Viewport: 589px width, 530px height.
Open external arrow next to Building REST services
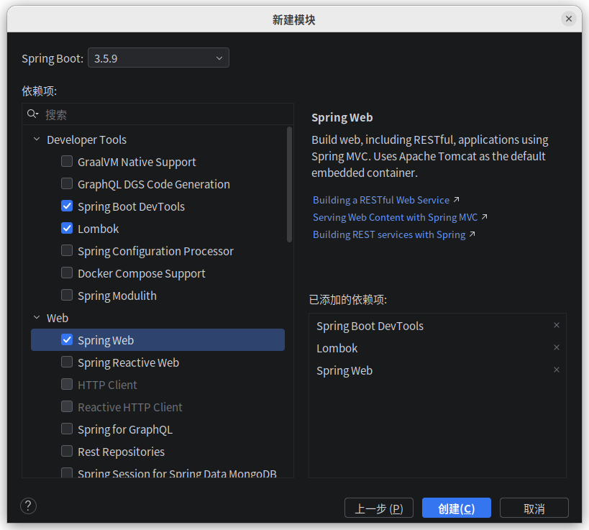click(472, 234)
